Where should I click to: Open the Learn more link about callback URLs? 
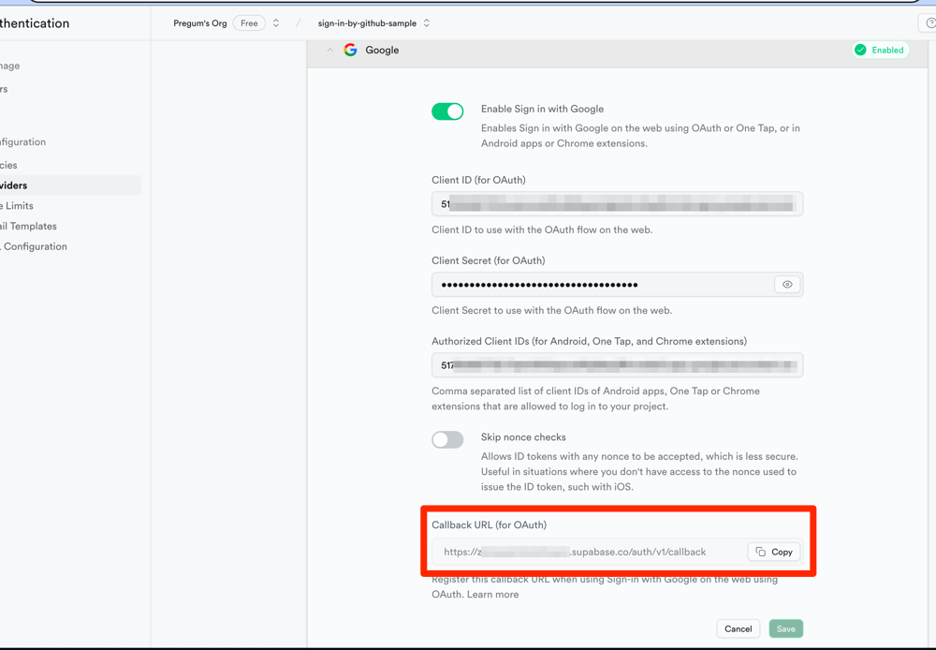[x=493, y=594]
